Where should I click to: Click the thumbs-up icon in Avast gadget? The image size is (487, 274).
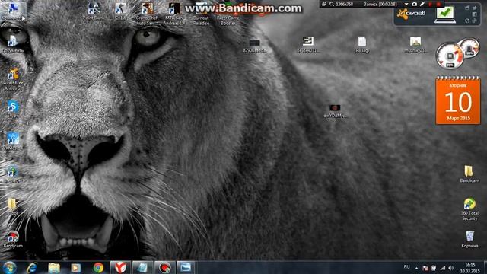(475, 21)
